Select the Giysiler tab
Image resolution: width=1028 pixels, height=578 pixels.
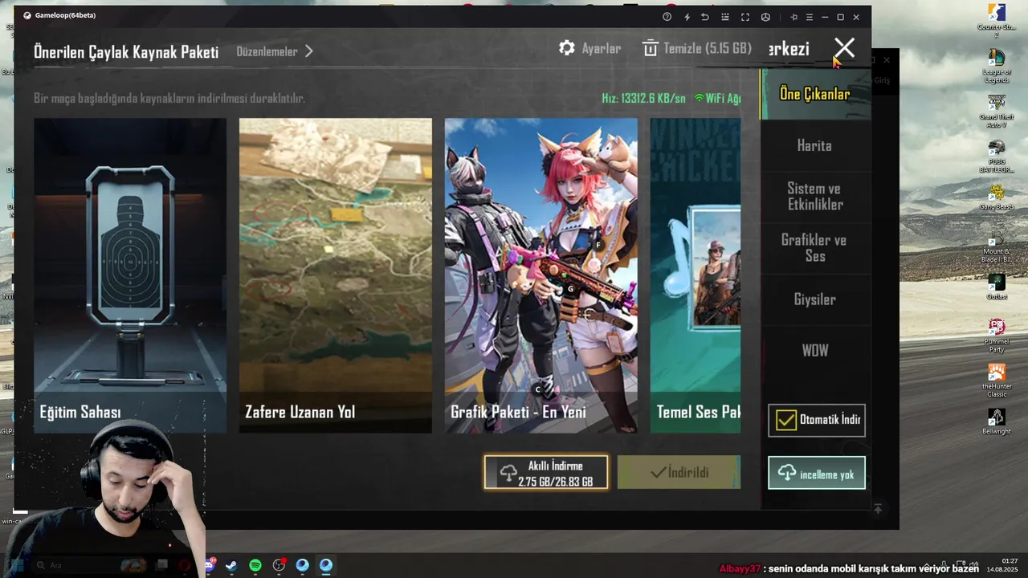point(814,299)
